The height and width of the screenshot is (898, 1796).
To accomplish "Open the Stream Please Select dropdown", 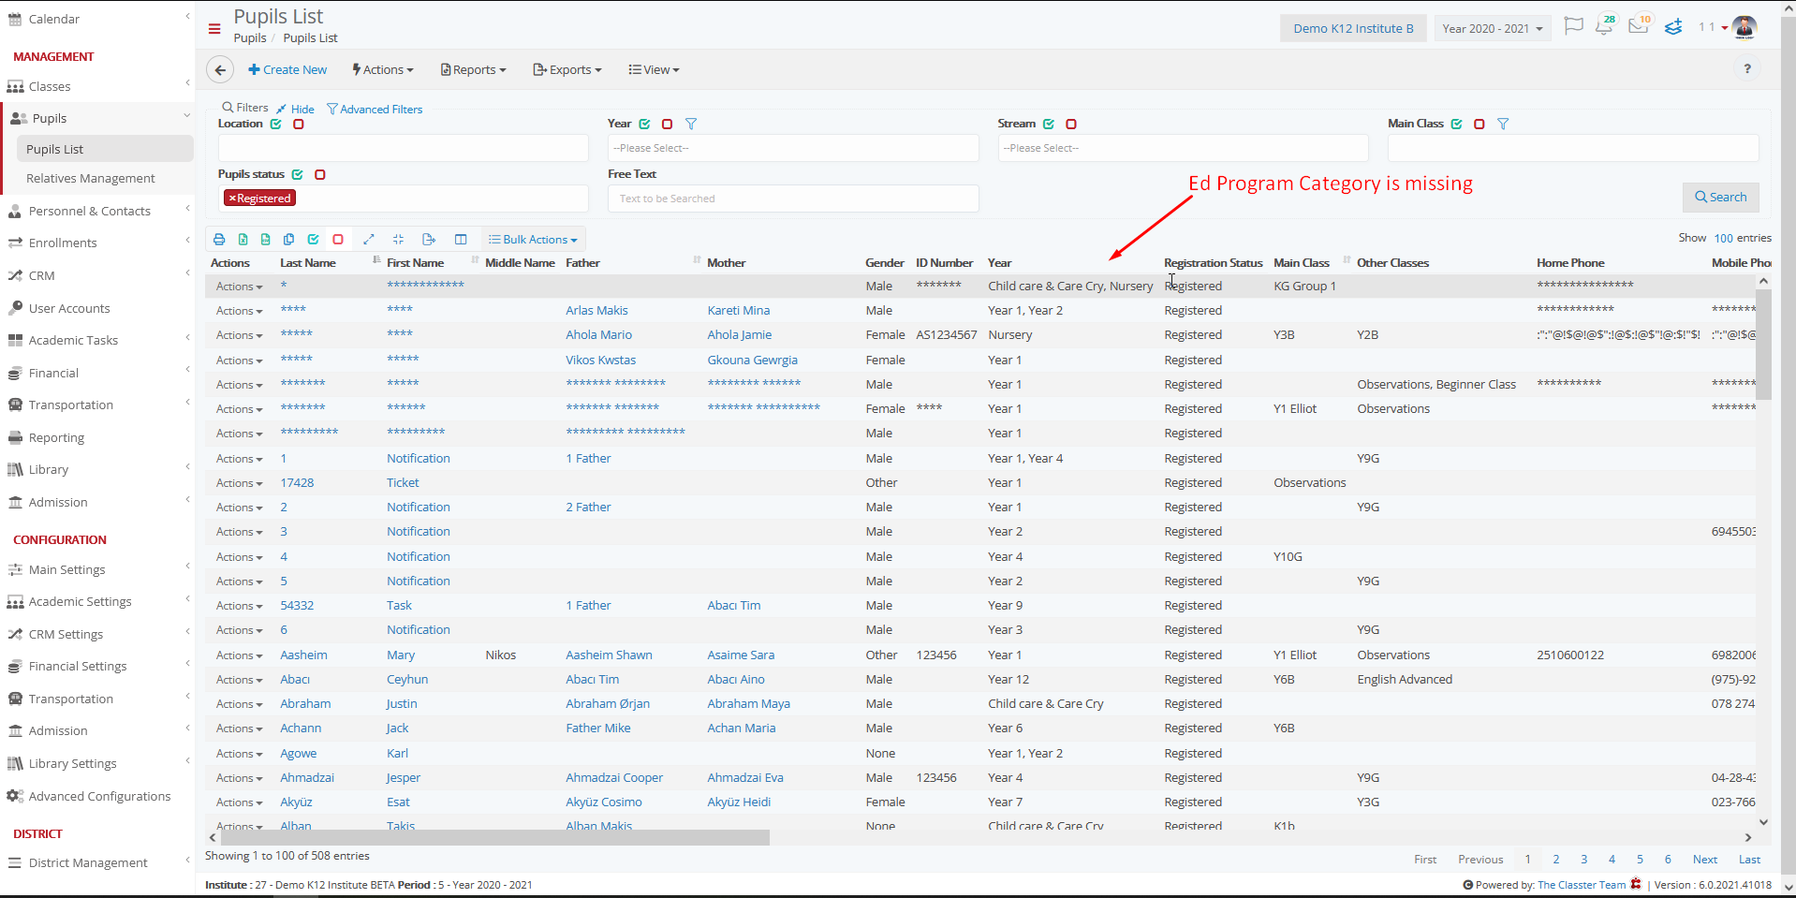I will [x=1184, y=148].
